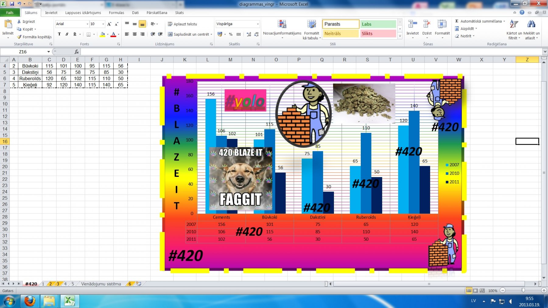Toggle center text alignment
548x308 pixels.
click(x=135, y=34)
